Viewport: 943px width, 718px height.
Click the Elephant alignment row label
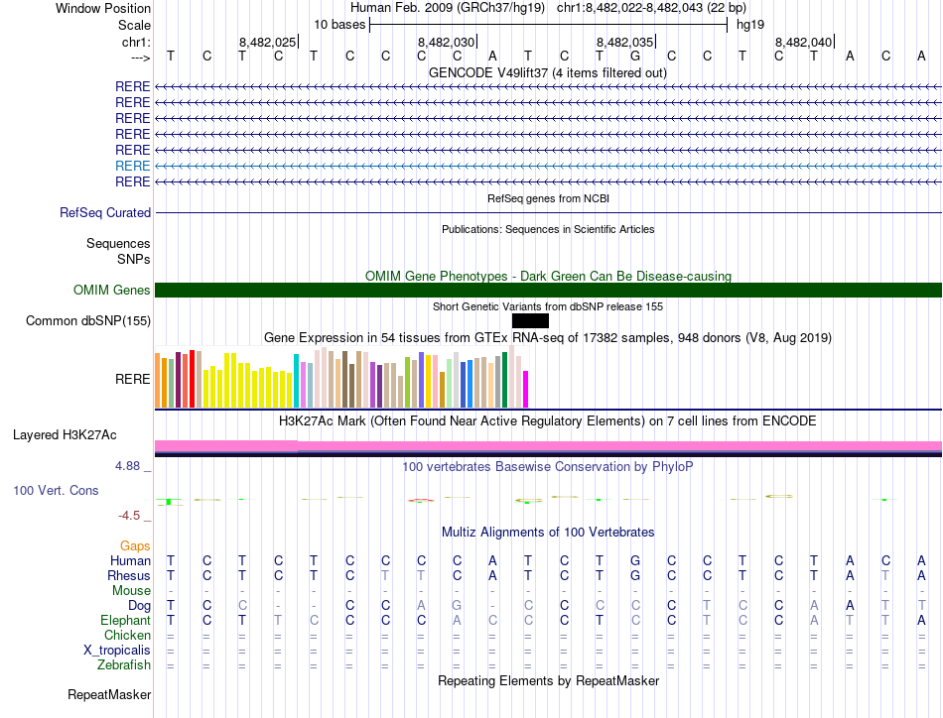point(124,620)
